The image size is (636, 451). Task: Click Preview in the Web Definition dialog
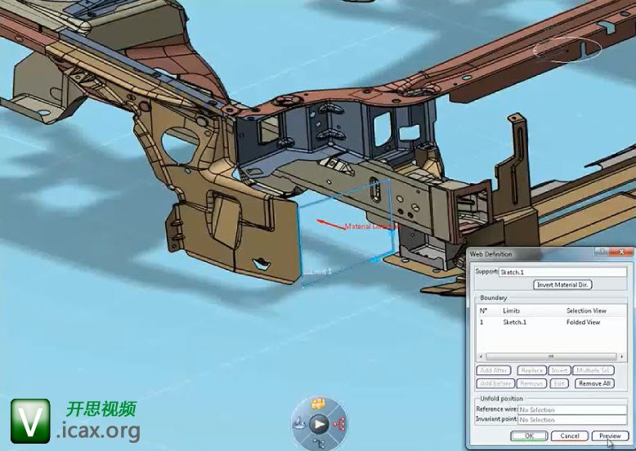tap(610, 436)
